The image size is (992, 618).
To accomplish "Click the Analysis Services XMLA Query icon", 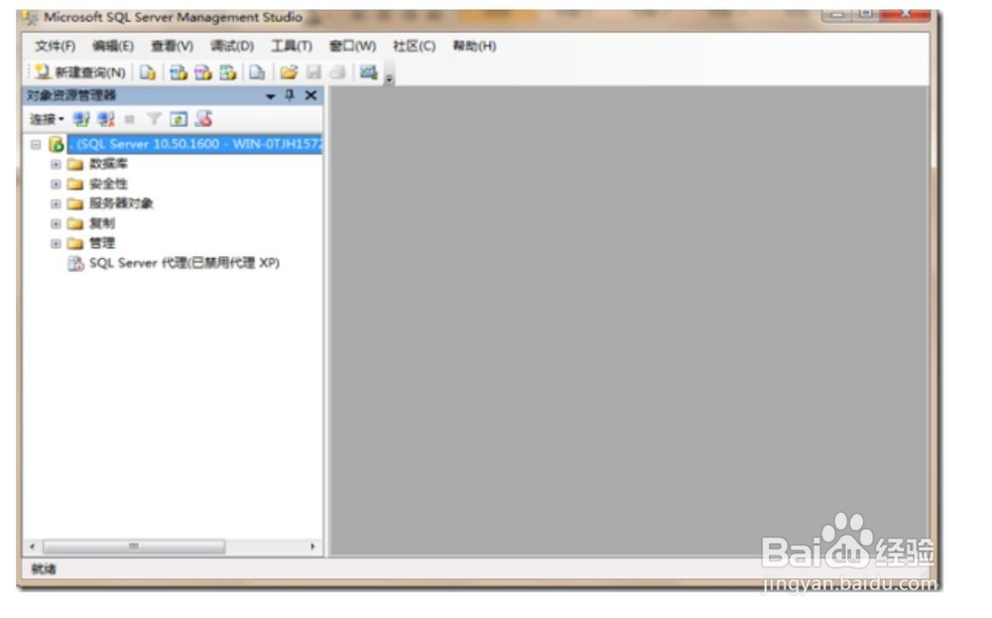I will click(228, 72).
